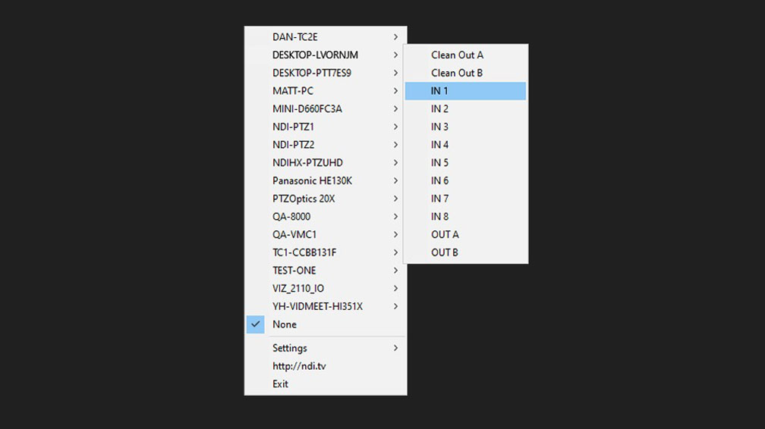Select the checked None option
The width and height of the screenshot is (765, 429).
point(285,324)
